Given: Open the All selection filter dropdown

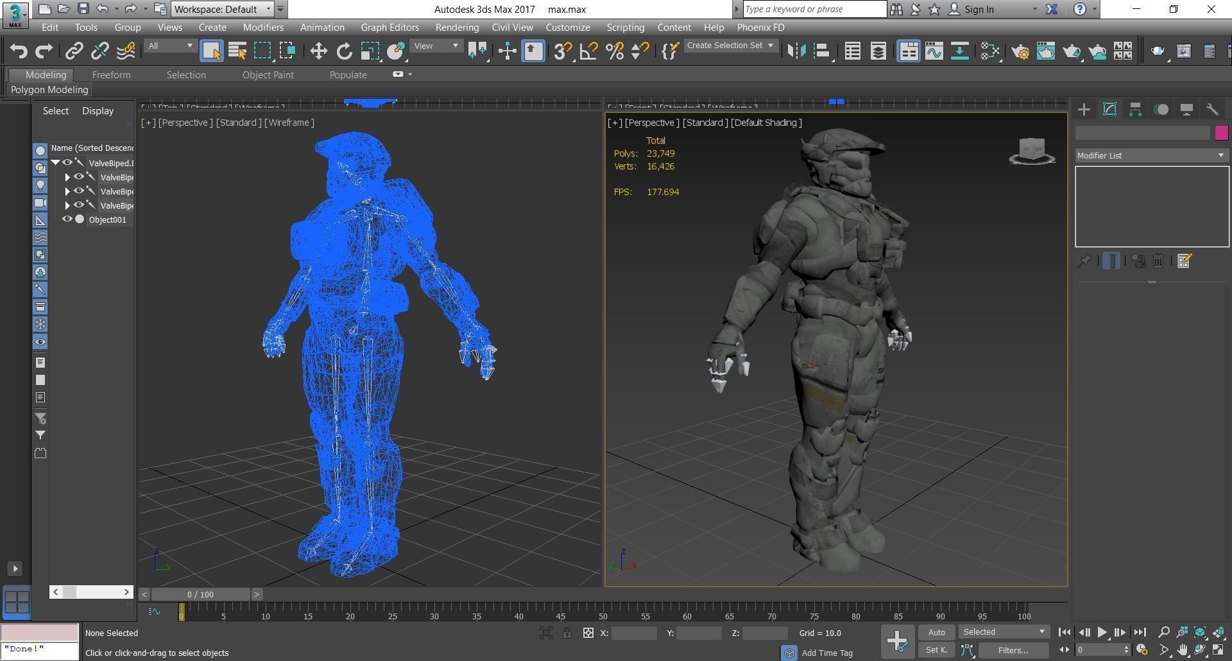Looking at the screenshot, I should (170, 46).
